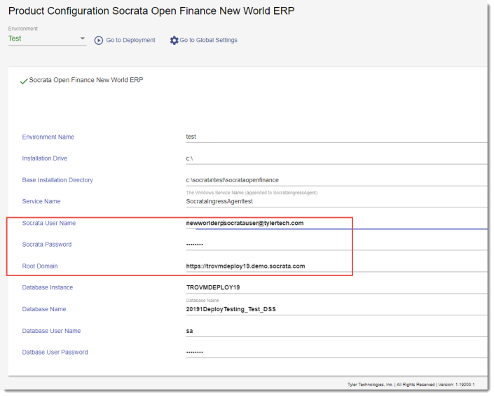
Task: Click the Environment Name label
Action: 48,137
